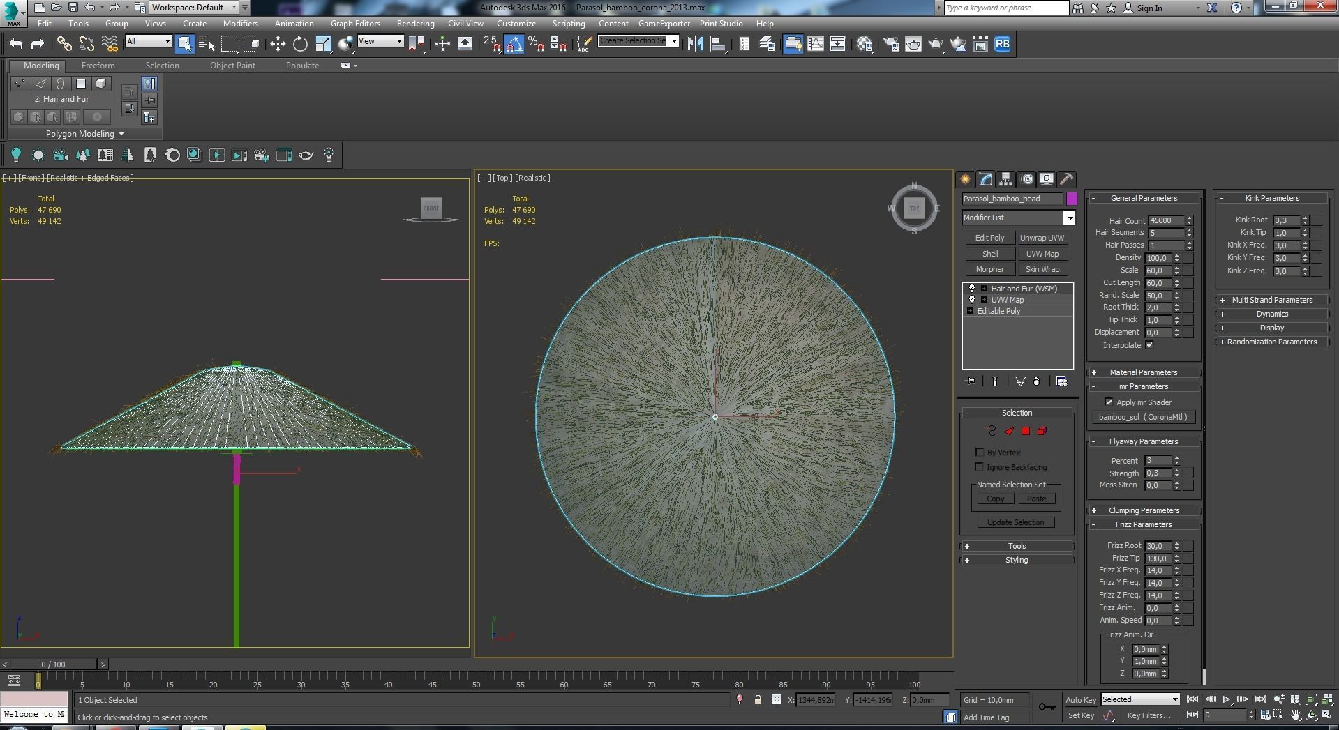
Task: Open the Hierarchy command panel tab
Action: pos(1005,179)
